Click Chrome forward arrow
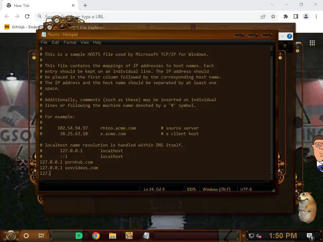 tap(17, 16)
